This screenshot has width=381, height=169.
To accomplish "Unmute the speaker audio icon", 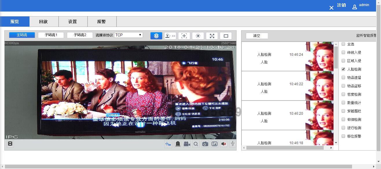I will pos(224,144).
